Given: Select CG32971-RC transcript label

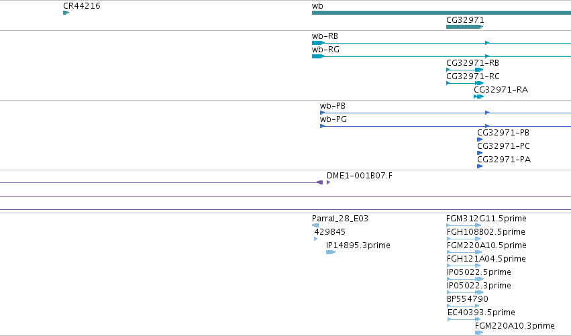Looking at the screenshot, I should click(473, 76).
